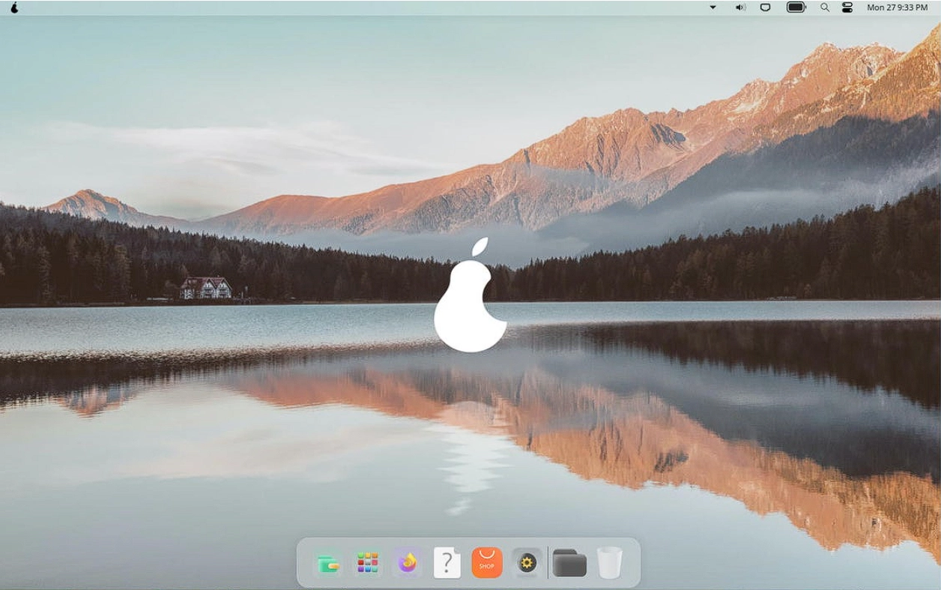Open the orange SHOP app store
Screen dimensions: 941x590
[487, 563]
